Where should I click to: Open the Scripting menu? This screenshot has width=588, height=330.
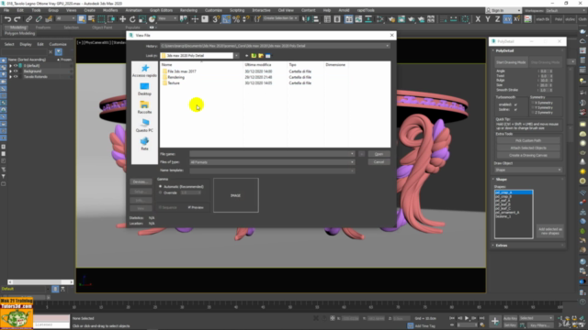point(237,10)
